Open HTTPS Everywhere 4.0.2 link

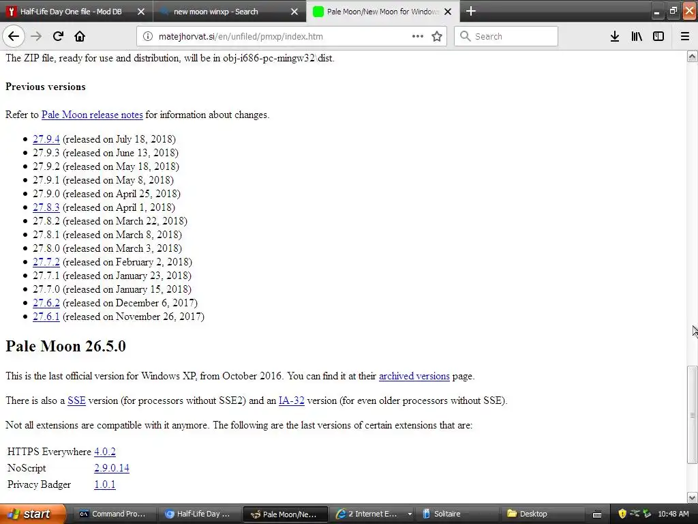point(104,452)
